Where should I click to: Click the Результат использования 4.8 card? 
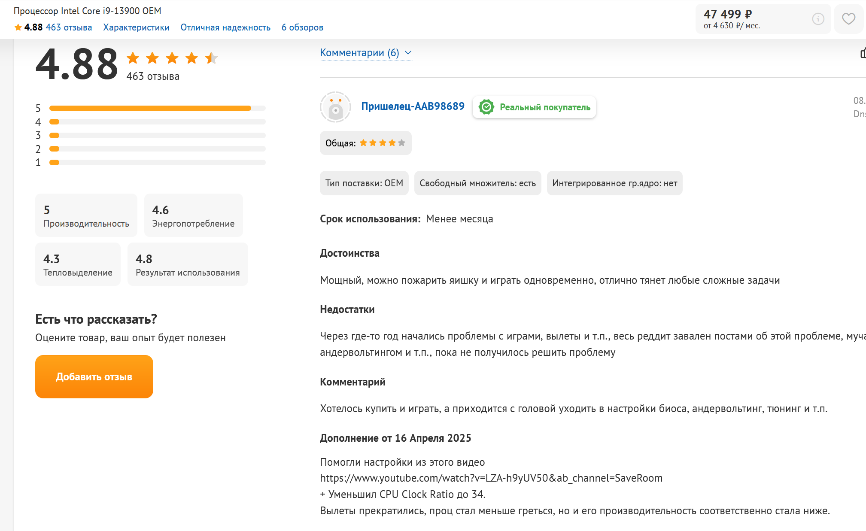tap(188, 264)
